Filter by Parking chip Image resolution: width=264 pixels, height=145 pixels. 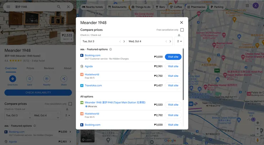click(217, 7)
